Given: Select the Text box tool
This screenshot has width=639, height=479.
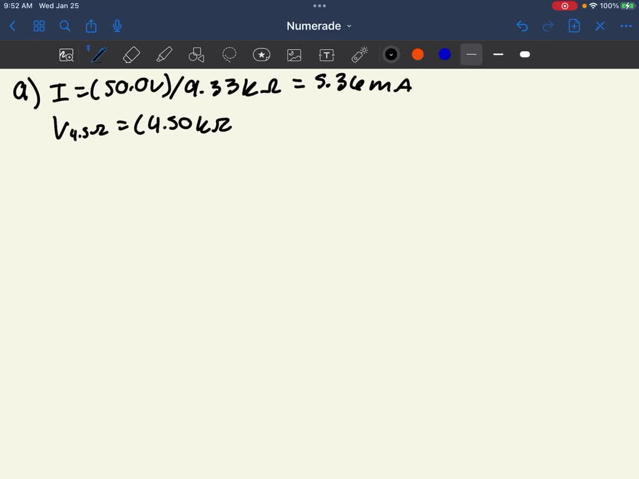Looking at the screenshot, I should (327, 55).
